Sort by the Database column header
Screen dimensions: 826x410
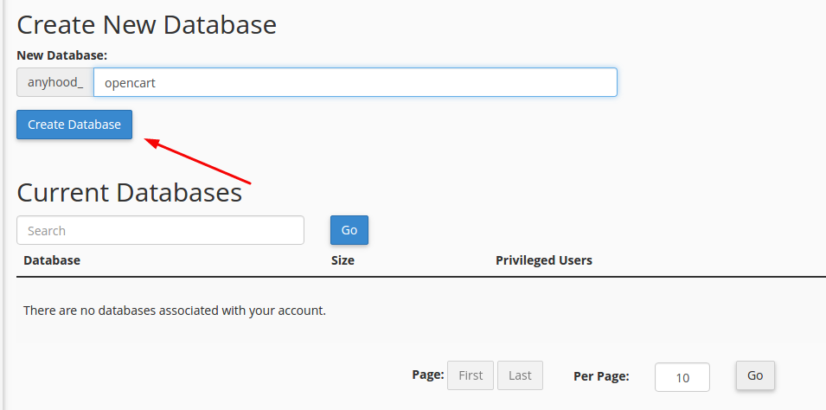point(52,260)
